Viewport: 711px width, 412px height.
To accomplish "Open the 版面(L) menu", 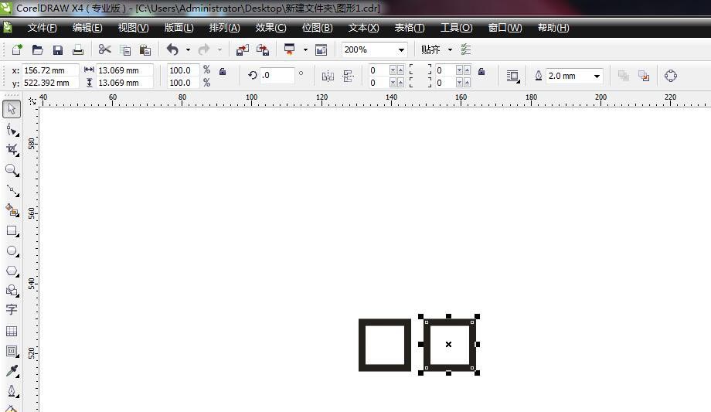I will pos(179,28).
